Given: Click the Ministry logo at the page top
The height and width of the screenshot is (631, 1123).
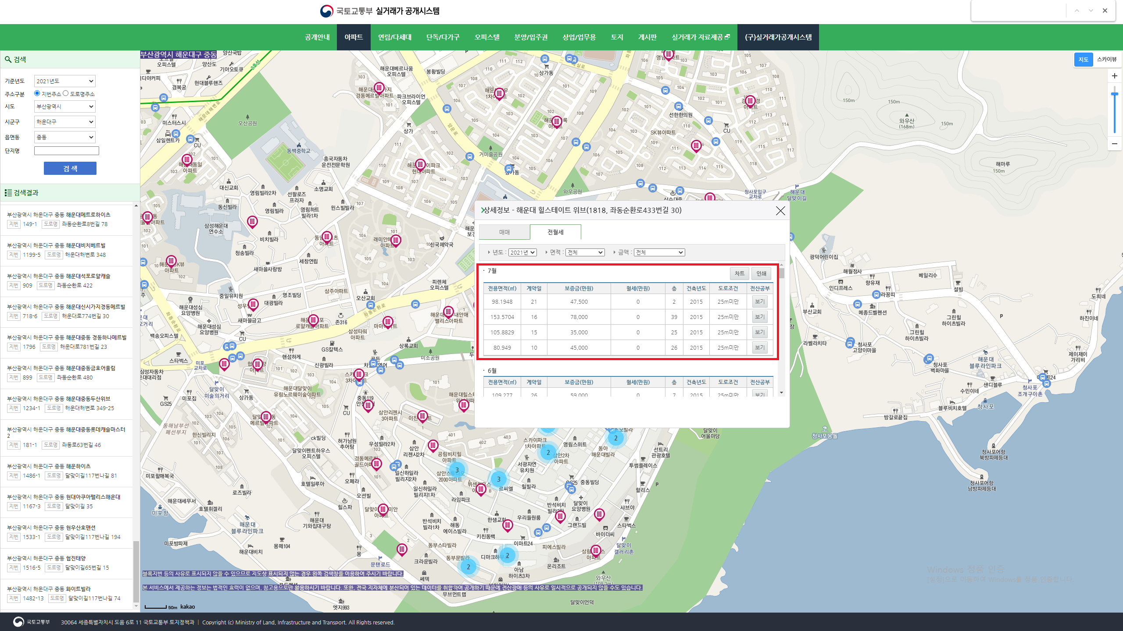Looking at the screenshot, I should [326, 11].
